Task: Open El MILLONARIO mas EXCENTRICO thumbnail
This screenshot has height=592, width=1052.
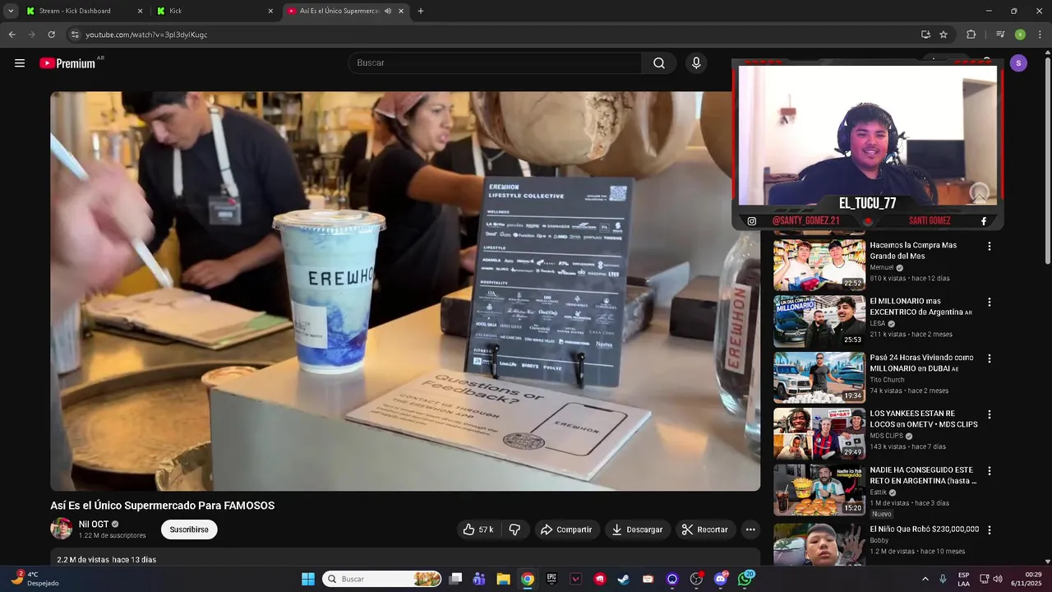Action: pos(819,321)
